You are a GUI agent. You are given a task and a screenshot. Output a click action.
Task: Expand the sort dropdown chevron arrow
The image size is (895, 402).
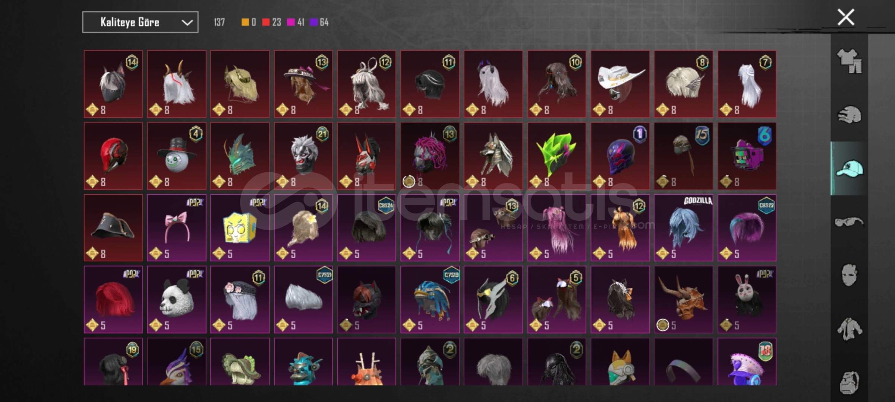point(187,23)
